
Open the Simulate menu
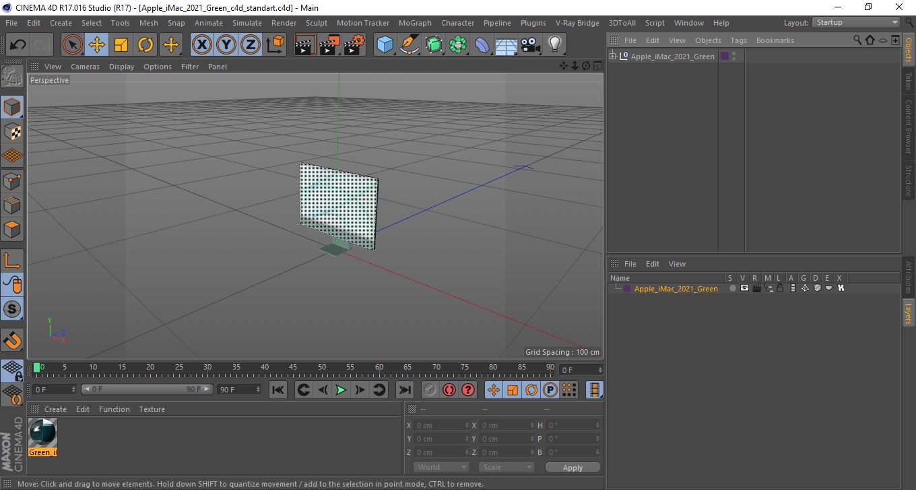[x=247, y=23]
